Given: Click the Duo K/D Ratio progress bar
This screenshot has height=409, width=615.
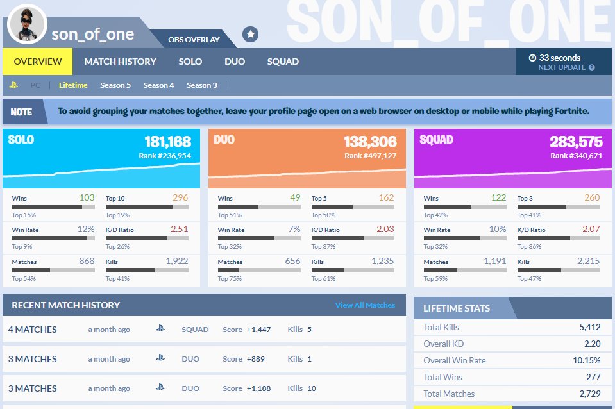Looking at the screenshot, I should (353, 238).
